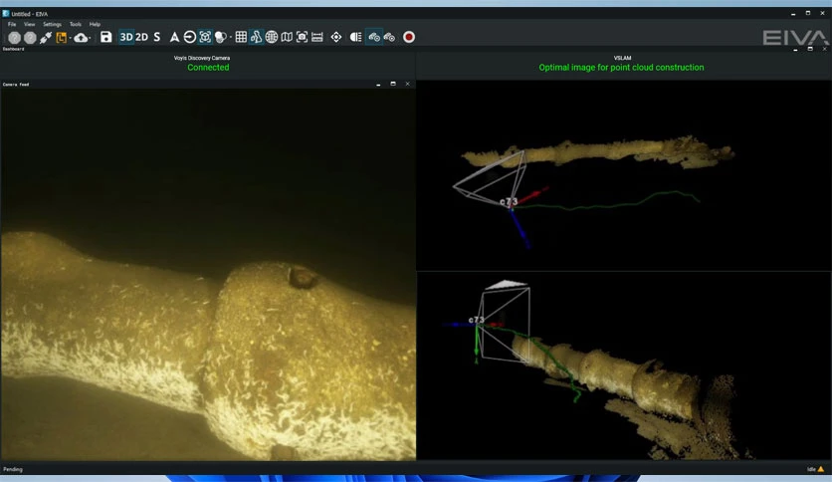Maximize the Camera Feed panel
Image resolution: width=832 pixels, height=482 pixels.
pos(393,84)
